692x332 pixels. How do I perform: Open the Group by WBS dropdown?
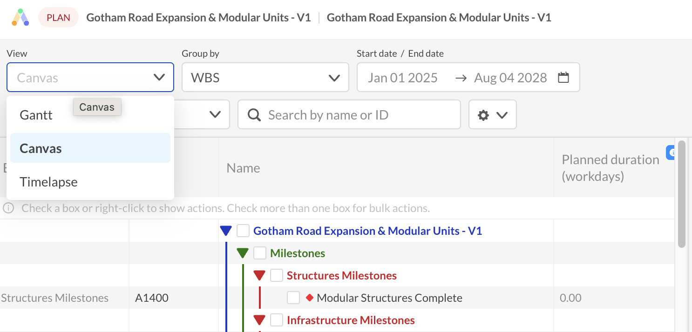[265, 77]
